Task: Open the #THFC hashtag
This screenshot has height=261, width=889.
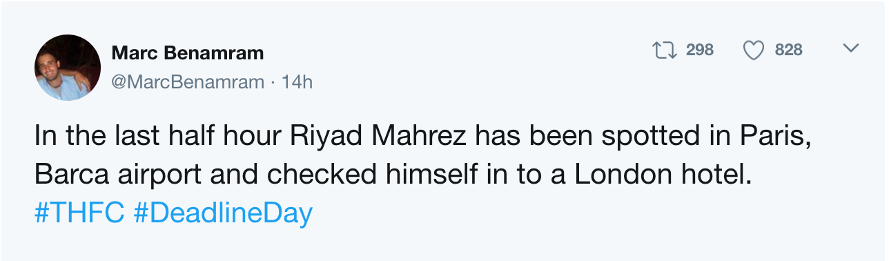Action: tap(79, 213)
